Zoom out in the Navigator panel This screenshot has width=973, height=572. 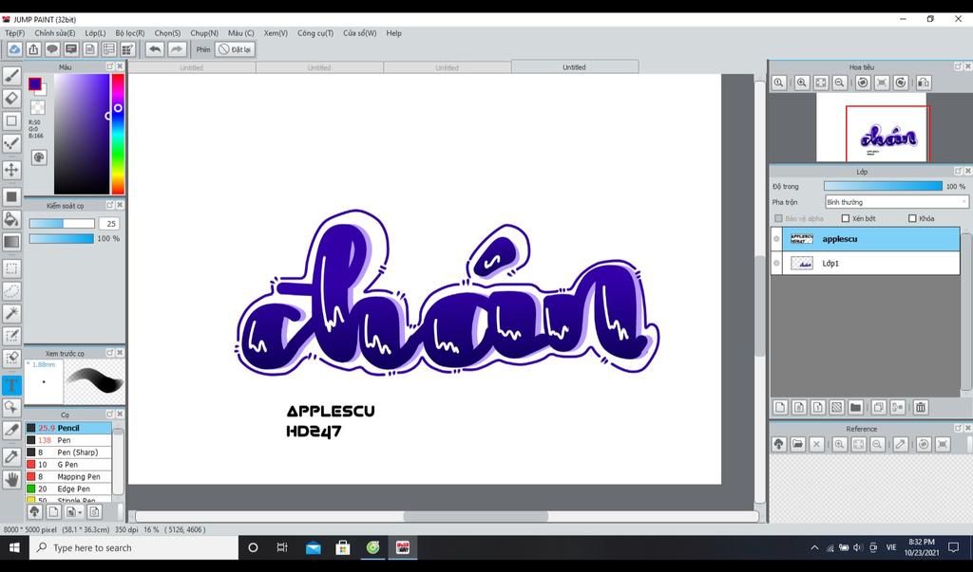pyautogui.click(x=840, y=83)
